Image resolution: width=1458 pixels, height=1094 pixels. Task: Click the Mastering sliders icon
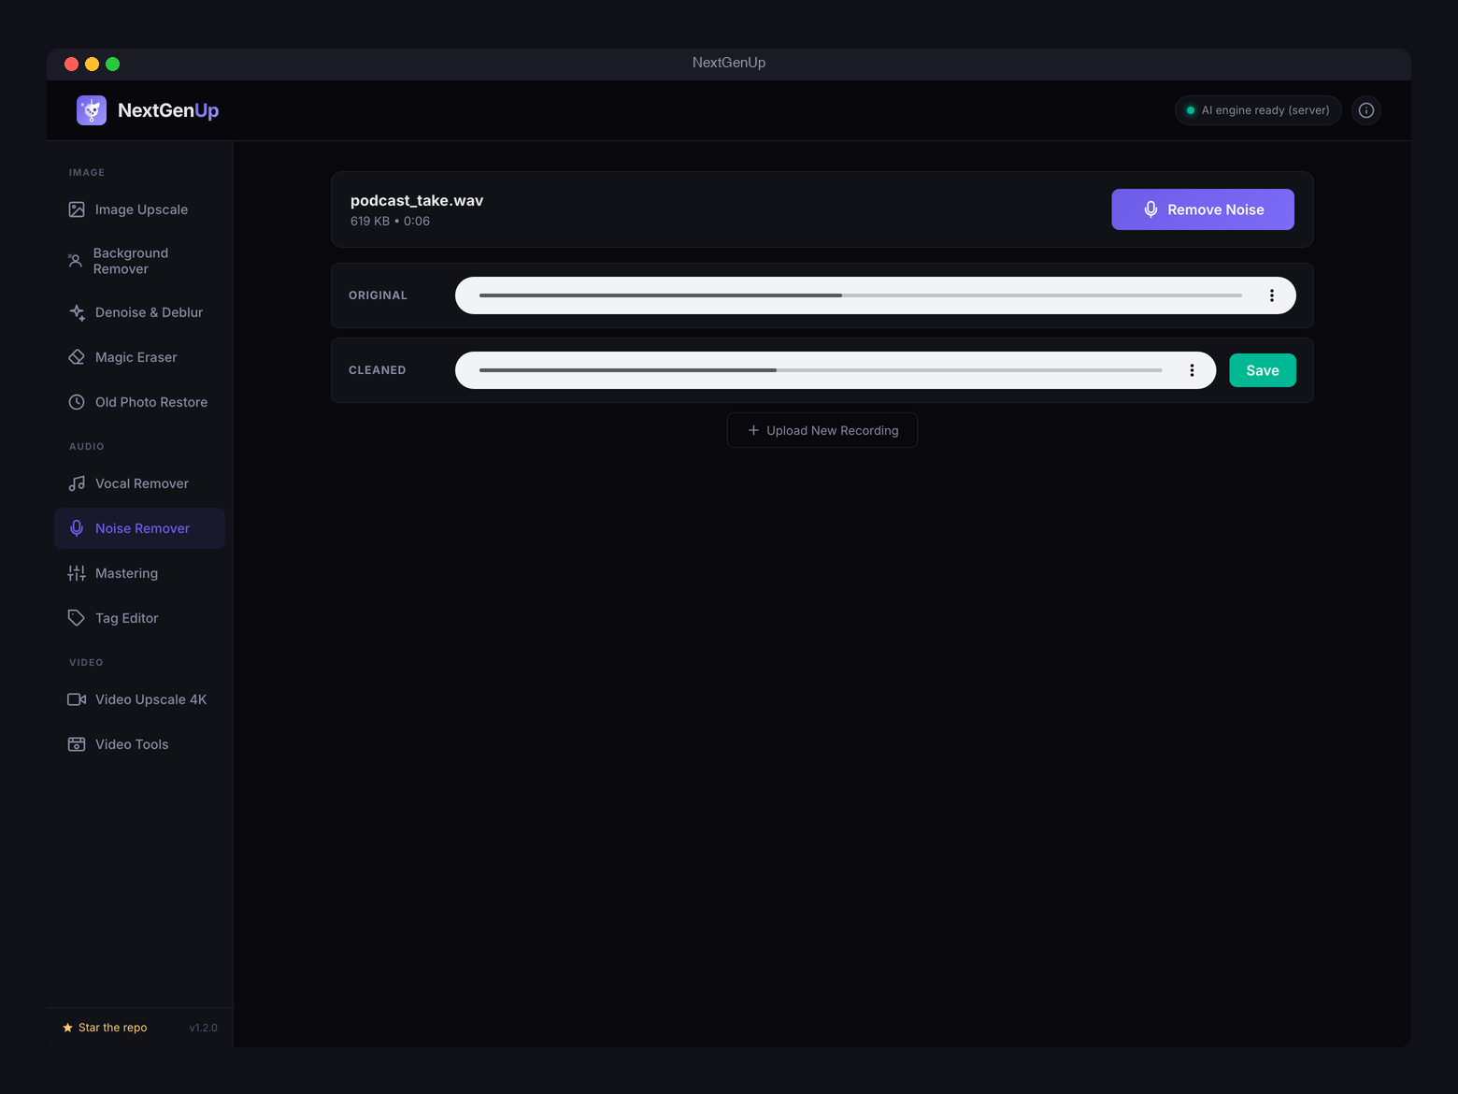[77, 573]
